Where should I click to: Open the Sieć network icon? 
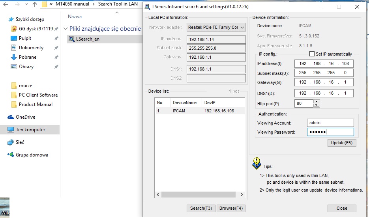[x=11, y=142]
